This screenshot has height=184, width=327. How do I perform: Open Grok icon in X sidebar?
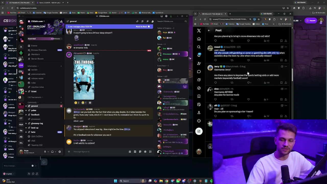coord(199,80)
